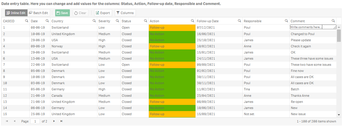The image size is (344, 128).
Task: Switch to Inline Edit mode
Action: (16, 13)
